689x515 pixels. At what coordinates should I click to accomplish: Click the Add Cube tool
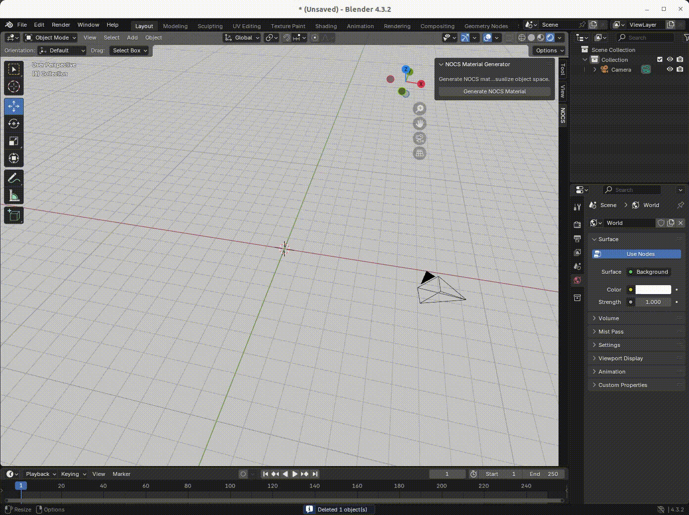(x=14, y=215)
